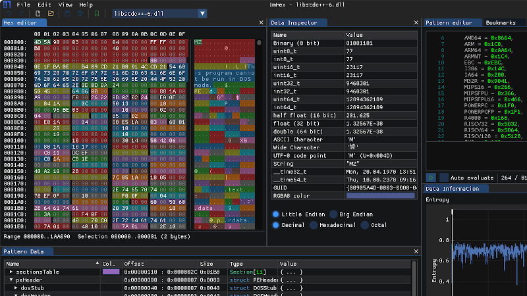Switch number format to Hexadecimal

pos(313,224)
